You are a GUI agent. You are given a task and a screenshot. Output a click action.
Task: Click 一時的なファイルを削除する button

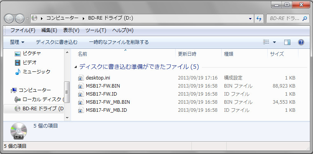tap(119, 42)
